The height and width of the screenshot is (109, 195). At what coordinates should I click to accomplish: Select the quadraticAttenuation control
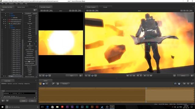(30, 61)
